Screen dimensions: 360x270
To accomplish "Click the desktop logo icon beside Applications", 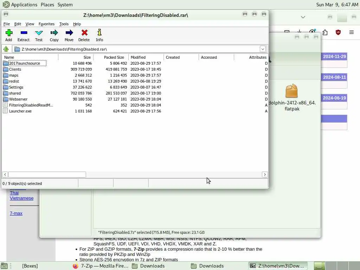I will 6,5.
